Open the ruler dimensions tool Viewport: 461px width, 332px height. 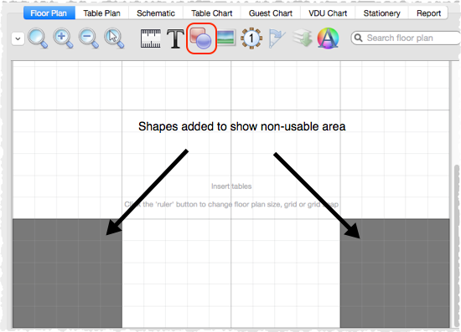[x=151, y=38]
